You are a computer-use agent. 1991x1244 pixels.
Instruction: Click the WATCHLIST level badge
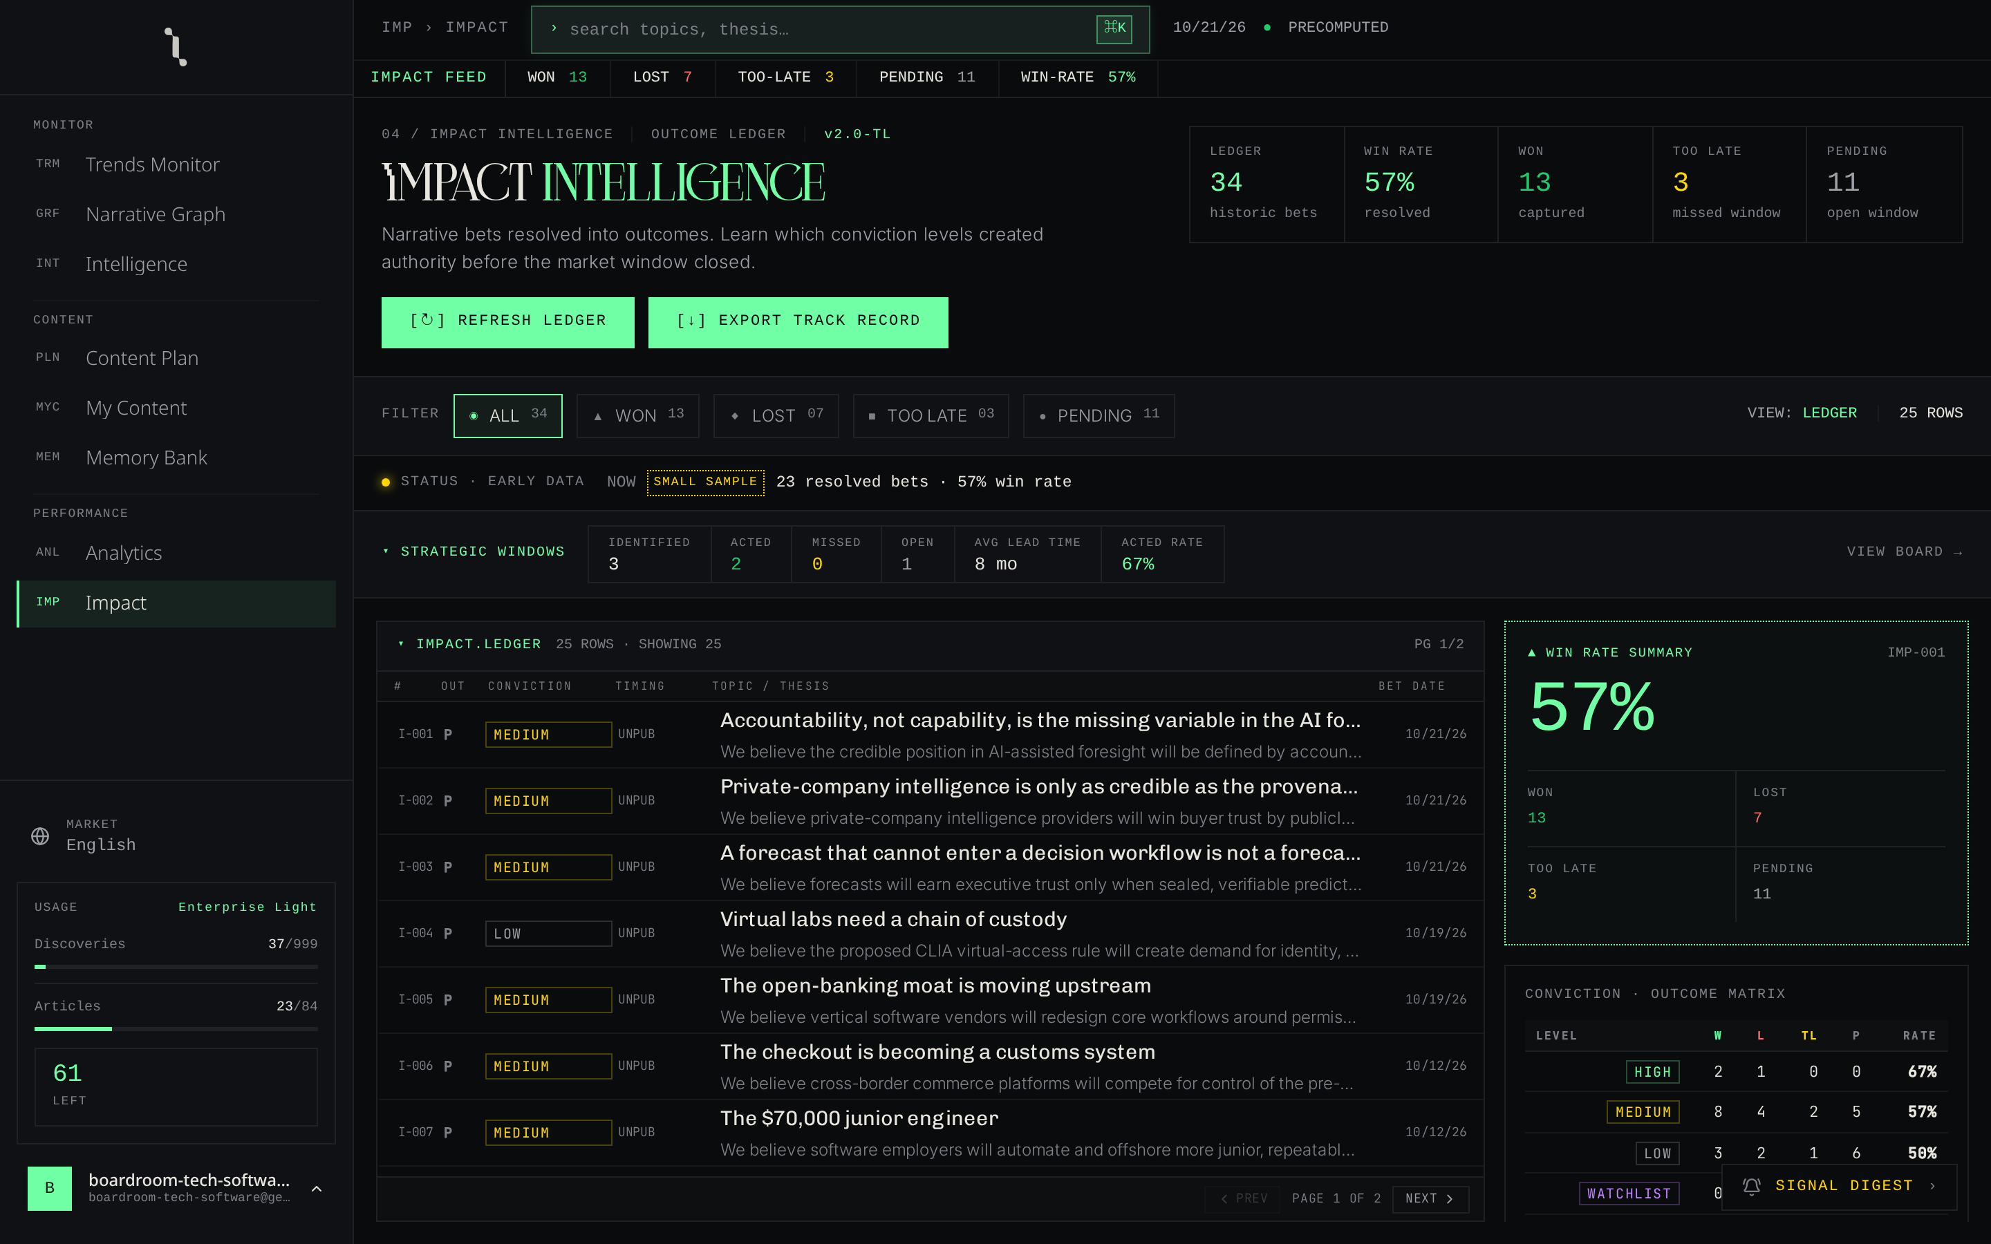point(1628,1194)
